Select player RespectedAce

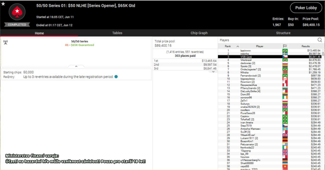point(249,85)
